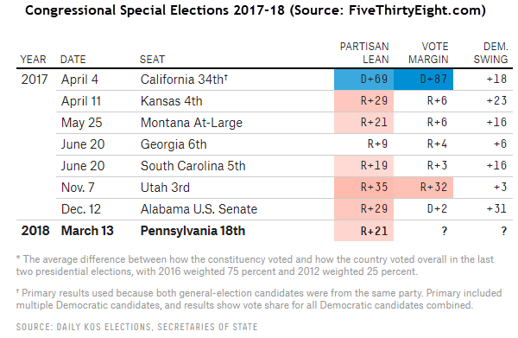
Task: Click the Daily Kos Elections source line
Action: pyautogui.click(x=136, y=327)
